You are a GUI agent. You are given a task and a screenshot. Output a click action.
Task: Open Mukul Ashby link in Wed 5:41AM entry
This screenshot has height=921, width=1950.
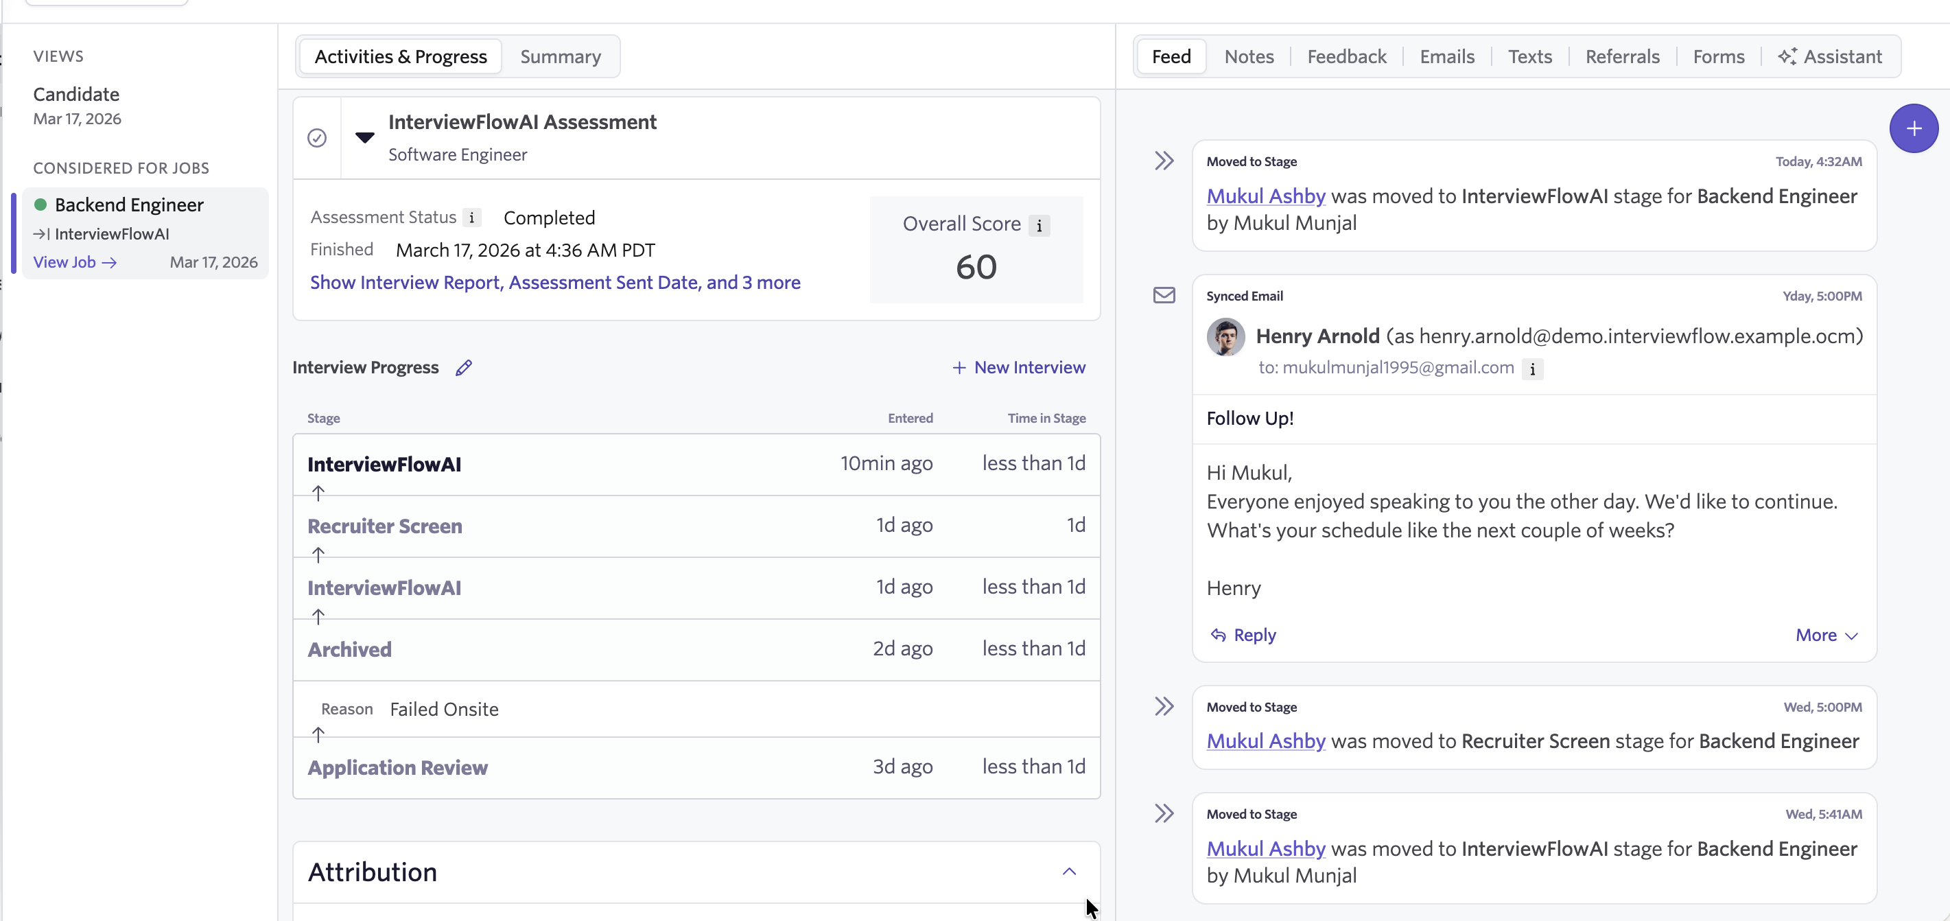tap(1266, 848)
